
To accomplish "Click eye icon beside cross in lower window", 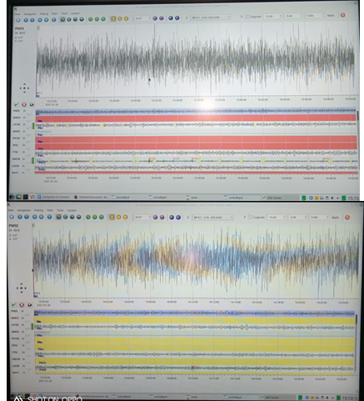I will pyautogui.click(x=29, y=305).
